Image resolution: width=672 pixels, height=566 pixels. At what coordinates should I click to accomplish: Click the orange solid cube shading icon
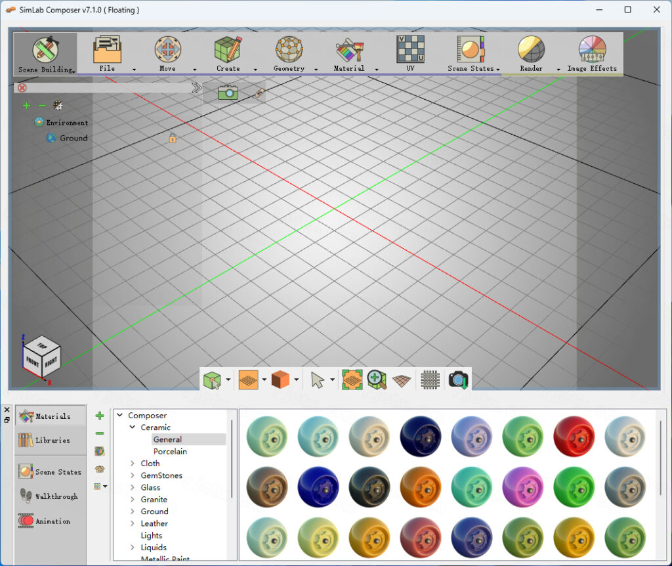click(x=281, y=380)
